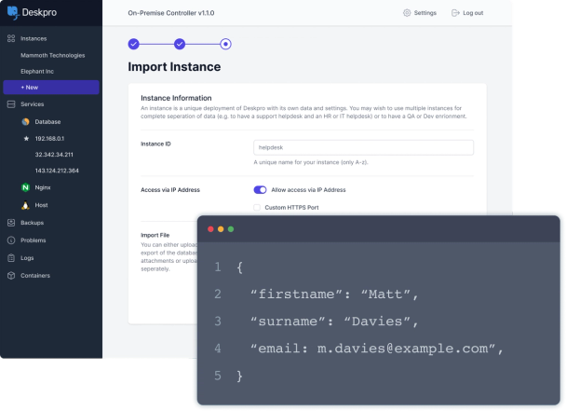Image resolution: width=566 pixels, height=411 pixels.
Task: Click the + New instance button
Action: click(x=51, y=88)
